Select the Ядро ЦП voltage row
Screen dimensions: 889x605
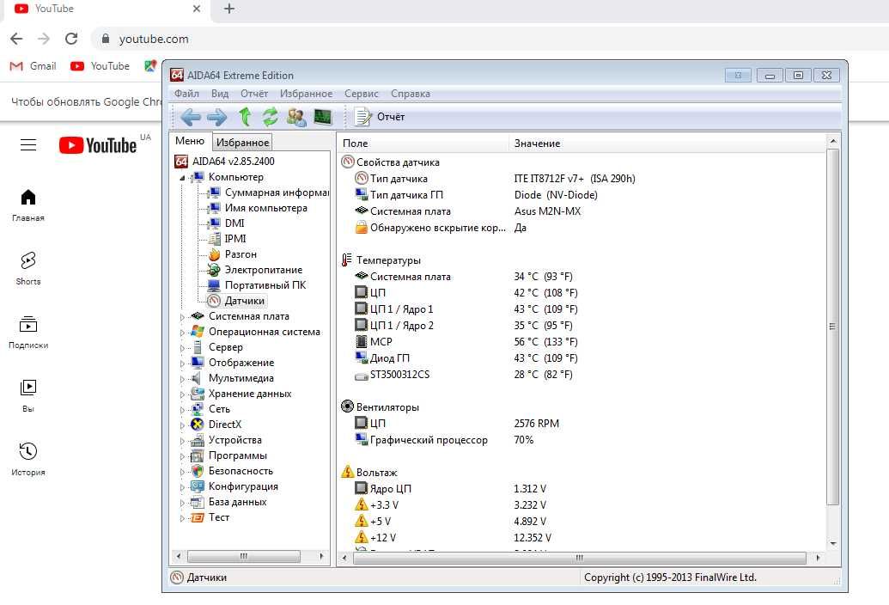coord(582,489)
